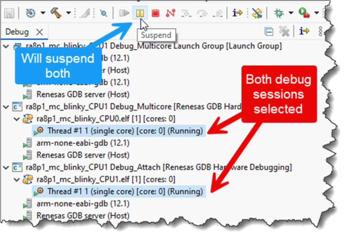The height and width of the screenshot is (245, 353).
Task: Open the Debug view three-dot menu
Action: [321, 31]
